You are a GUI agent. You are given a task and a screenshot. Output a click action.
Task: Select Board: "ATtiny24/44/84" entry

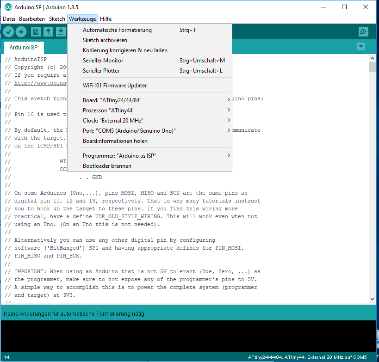point(149,100)
